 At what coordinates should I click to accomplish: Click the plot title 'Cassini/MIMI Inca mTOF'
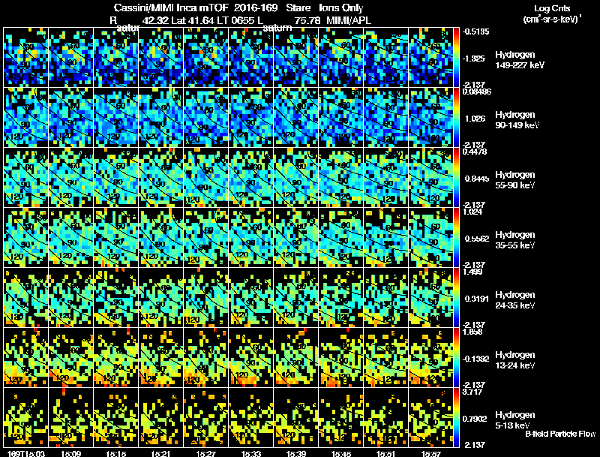click(x=171, y=8)
